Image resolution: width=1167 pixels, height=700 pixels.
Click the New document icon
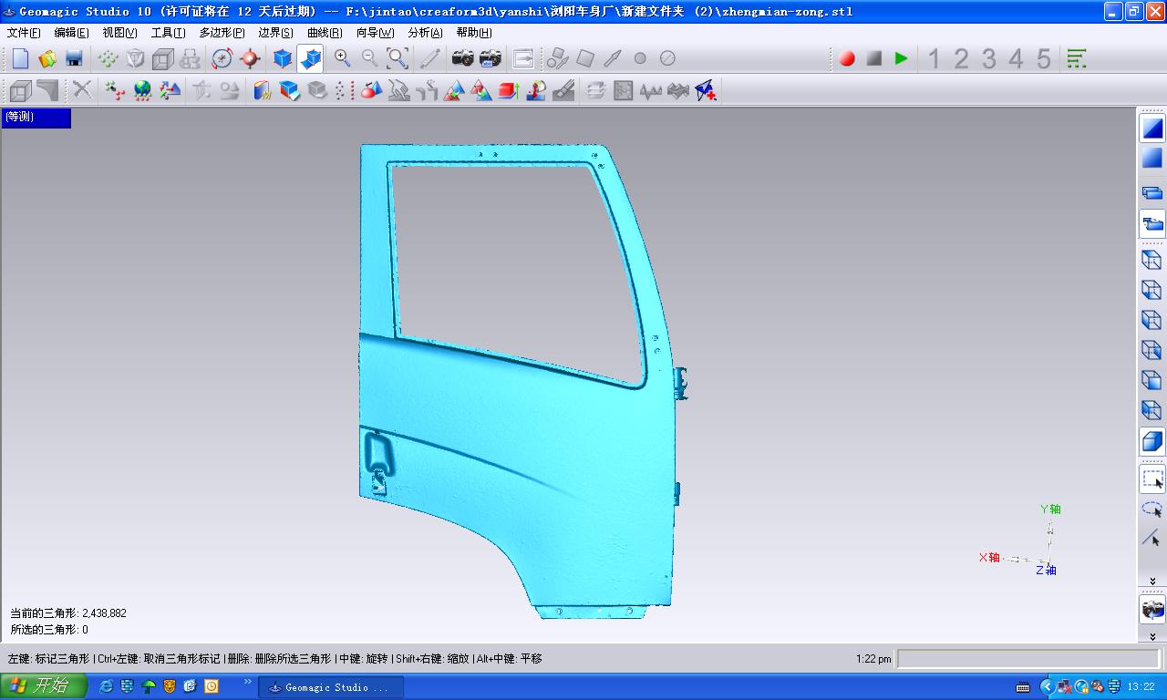click(20, 59)
